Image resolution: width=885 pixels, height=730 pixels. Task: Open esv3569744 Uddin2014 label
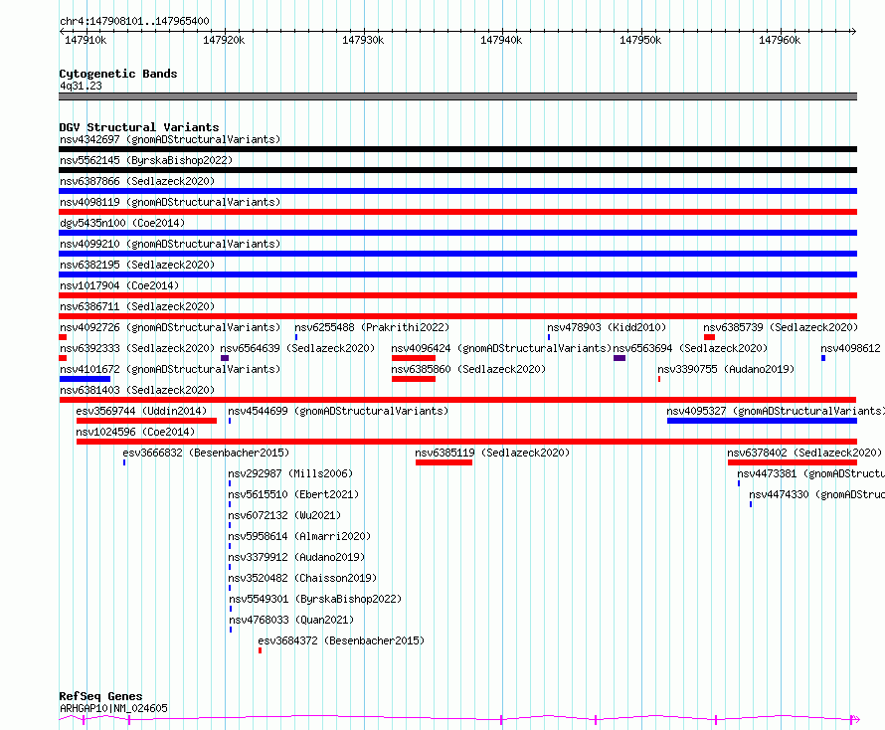click(x=141, y=411)
